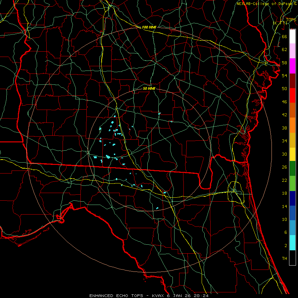Viewport: 298px width, 298px height.
Task: Click the navy blue legend swatch
Action: (x=292, y=198)
